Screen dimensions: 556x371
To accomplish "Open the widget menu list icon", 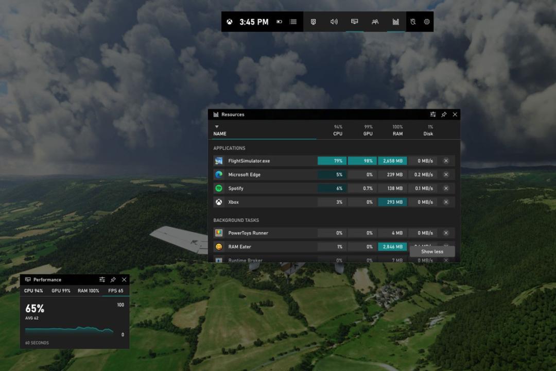I will (293, 22).
